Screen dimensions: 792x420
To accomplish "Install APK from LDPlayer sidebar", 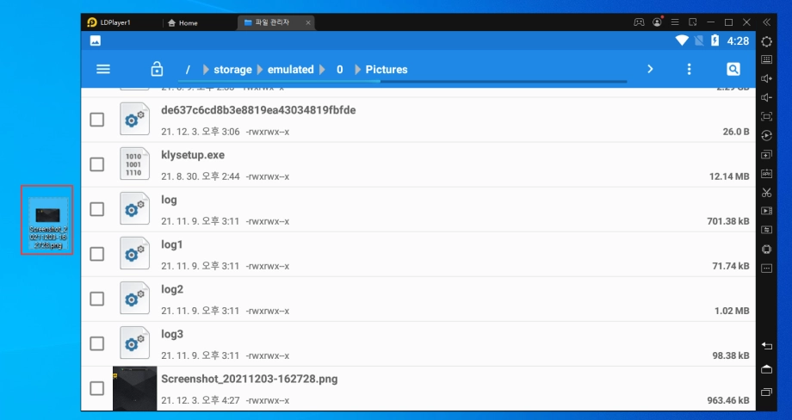I will point(767,173).
